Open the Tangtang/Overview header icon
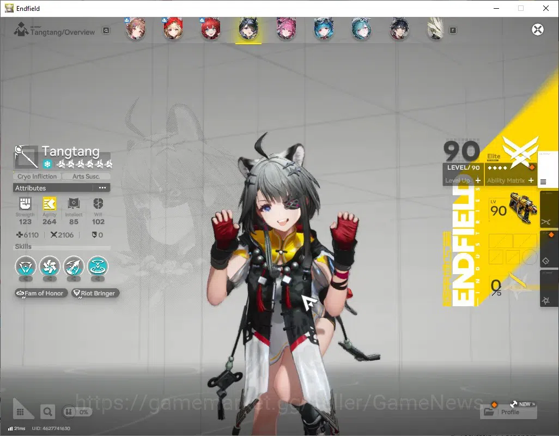 pyautogui.click(x=21, y=29)
